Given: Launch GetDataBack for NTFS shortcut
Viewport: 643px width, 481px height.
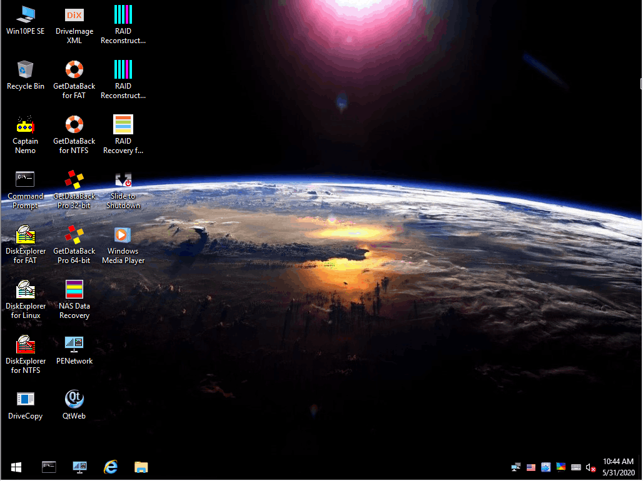Looking at the screenshot, I should coord(74,124).
